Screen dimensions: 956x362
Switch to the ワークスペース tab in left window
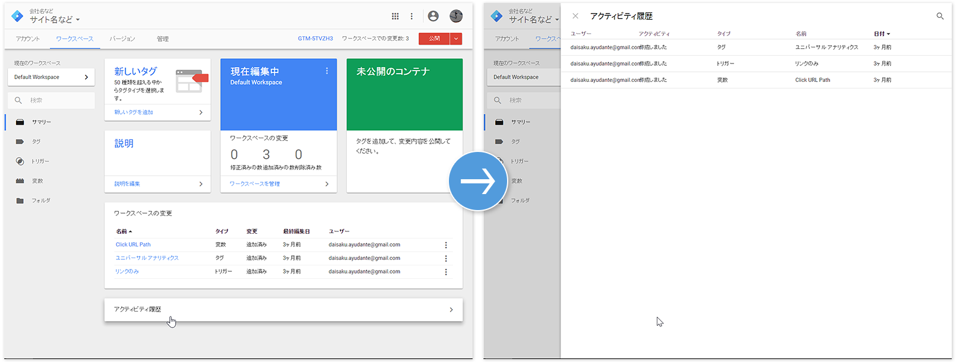(x=75, y=39)
